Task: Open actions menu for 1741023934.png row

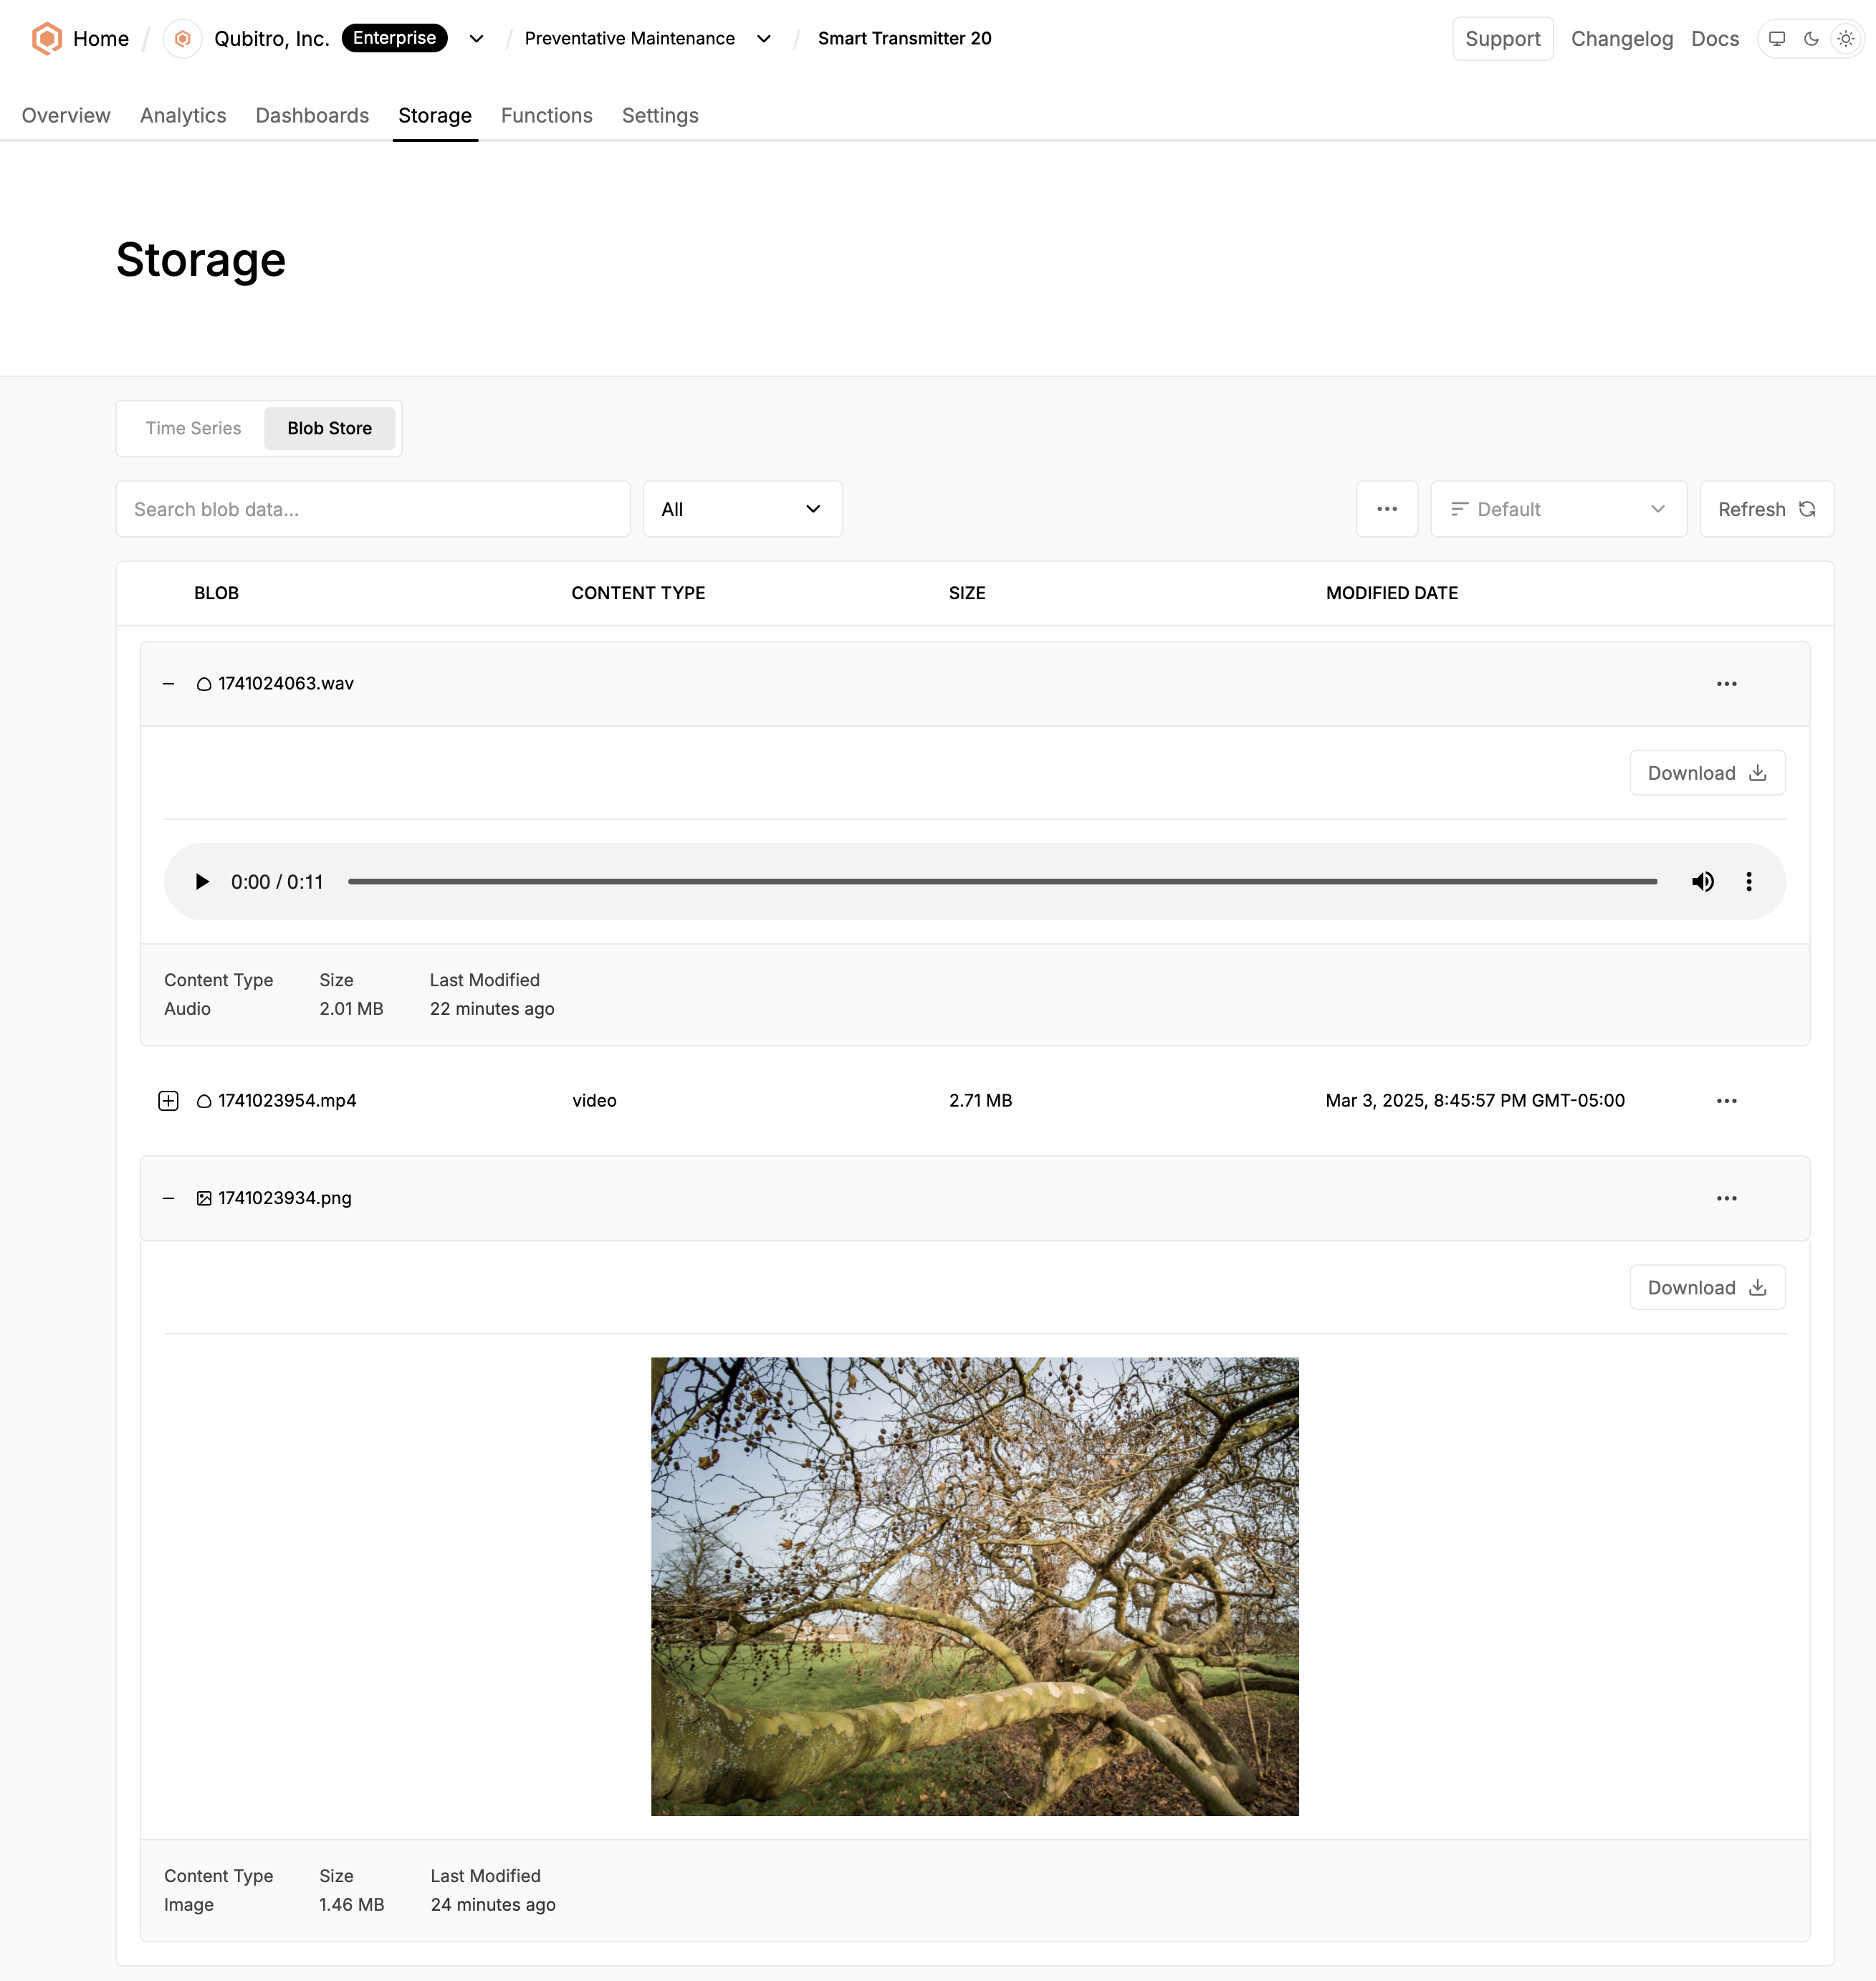Action: [1726, 1197]
